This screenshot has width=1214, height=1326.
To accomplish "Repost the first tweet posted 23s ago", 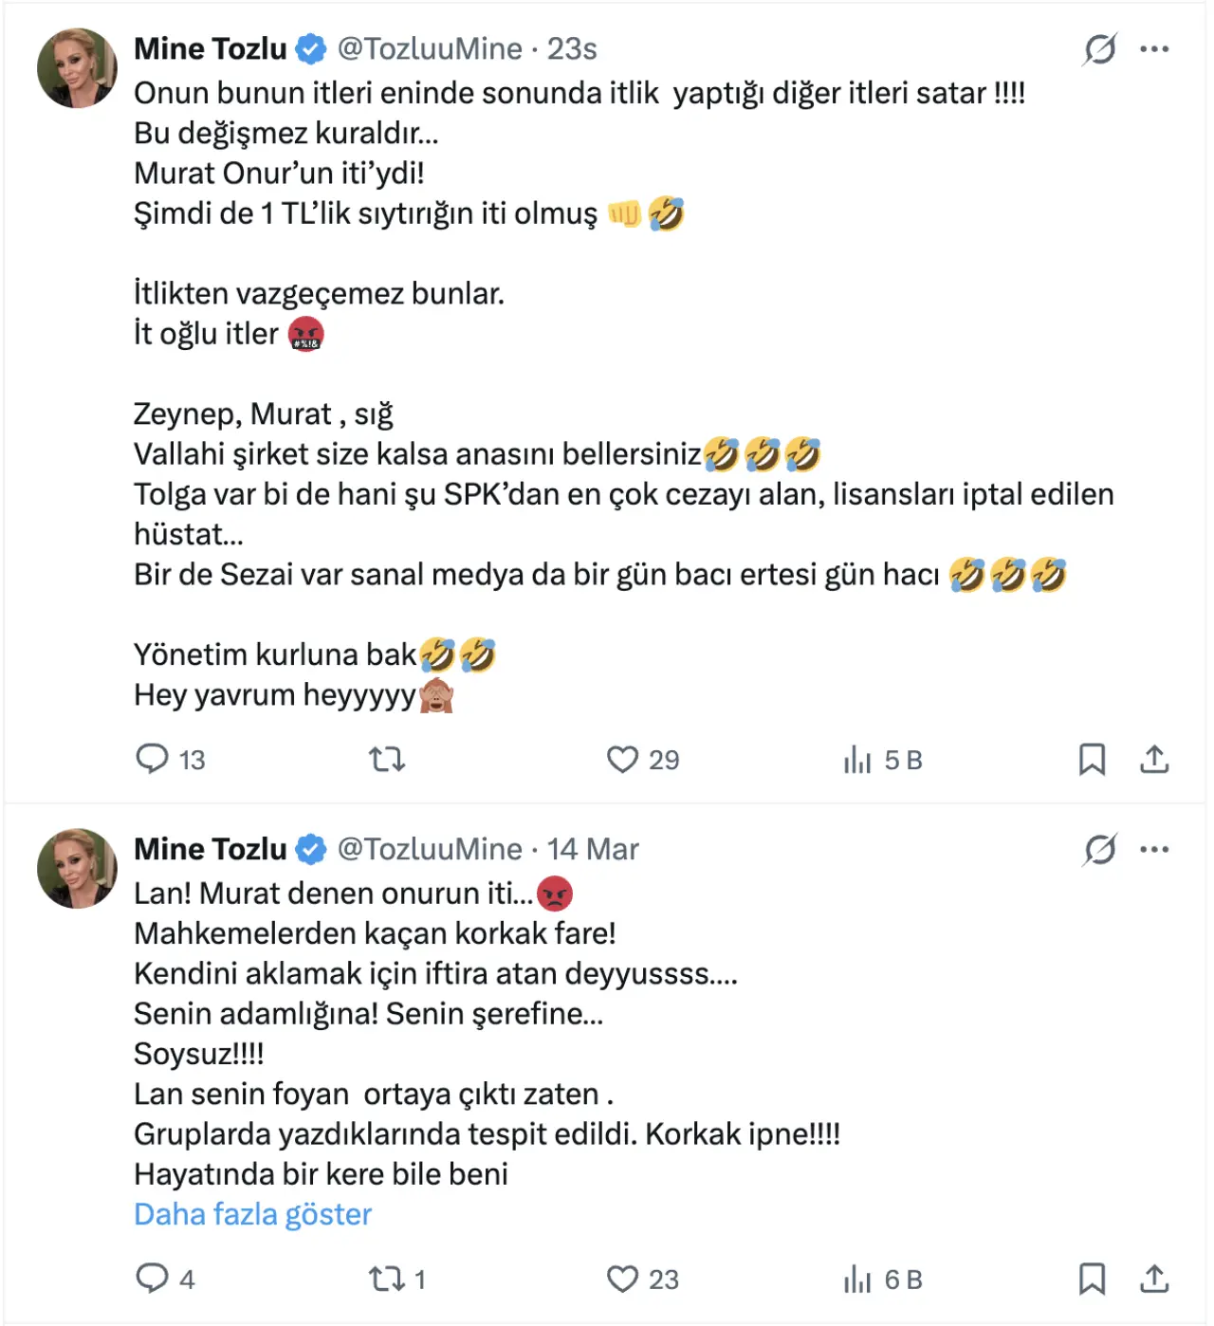I will [387, 759].
